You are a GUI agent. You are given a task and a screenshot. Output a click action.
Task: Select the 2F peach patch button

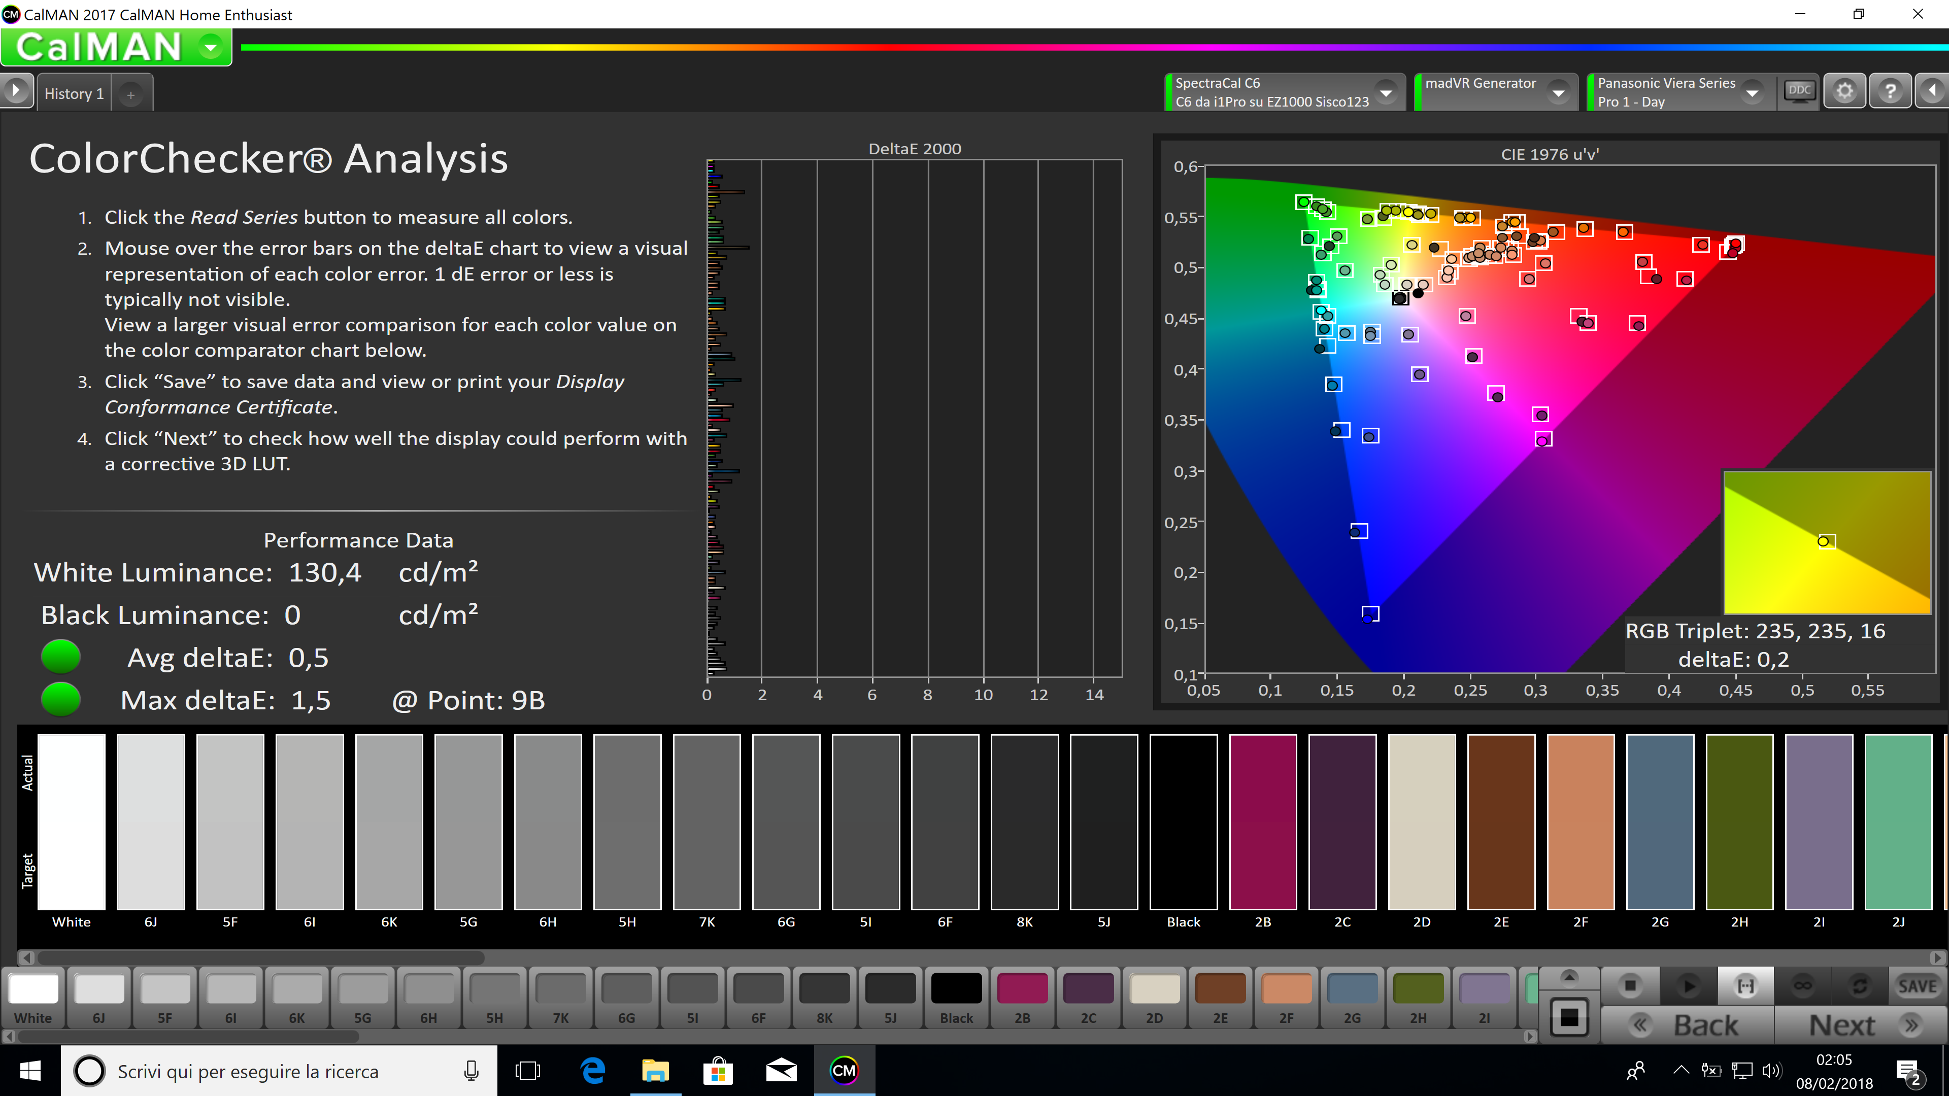(x=1286, y=997)
